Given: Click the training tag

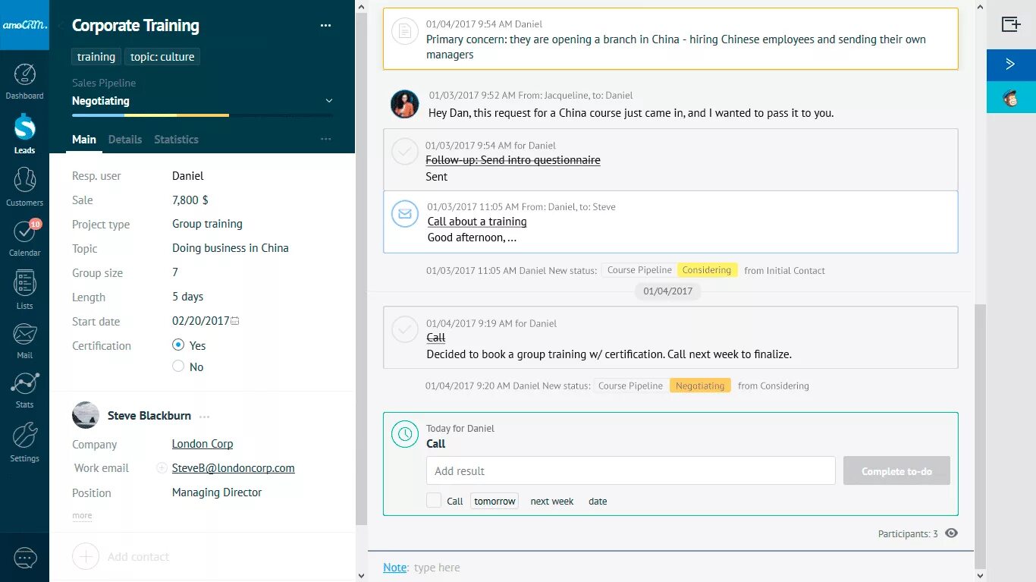Looking at the screenshot, I should (96, 57).
